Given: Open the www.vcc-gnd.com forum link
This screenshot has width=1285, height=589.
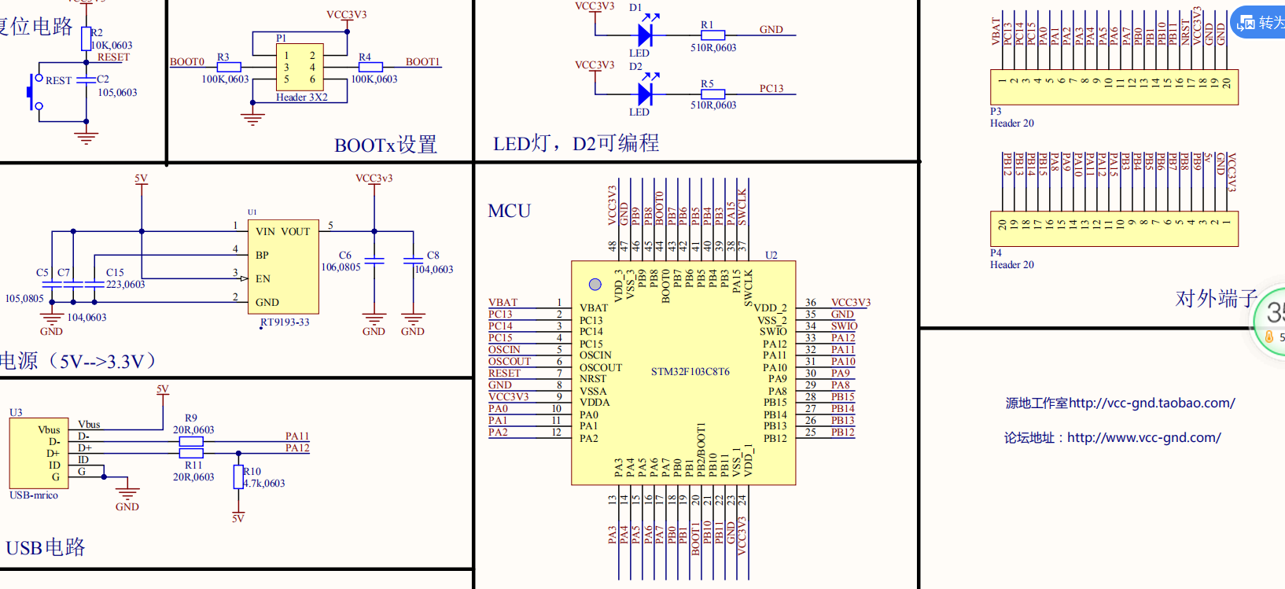Looking at the screenshot, I should pyautogui.click(x=1143, y=437).
